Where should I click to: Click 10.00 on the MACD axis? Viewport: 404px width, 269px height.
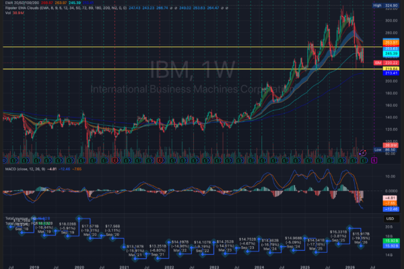tap(391, 176)
